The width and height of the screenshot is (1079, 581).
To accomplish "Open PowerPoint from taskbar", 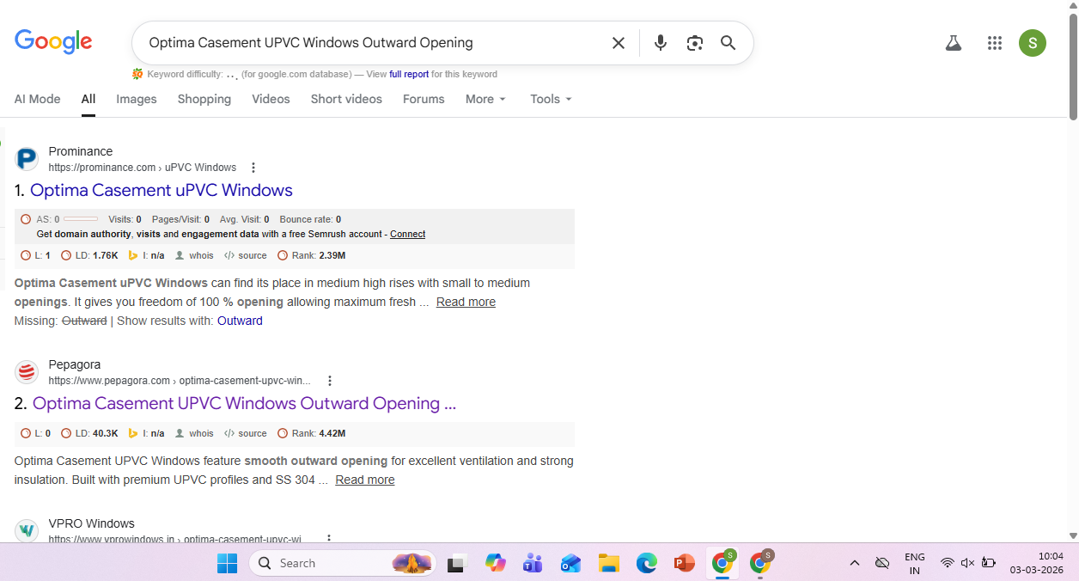I will pos(684,563).
